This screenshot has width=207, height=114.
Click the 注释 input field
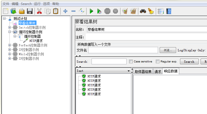pyautogui.click(x=146, y=37)
